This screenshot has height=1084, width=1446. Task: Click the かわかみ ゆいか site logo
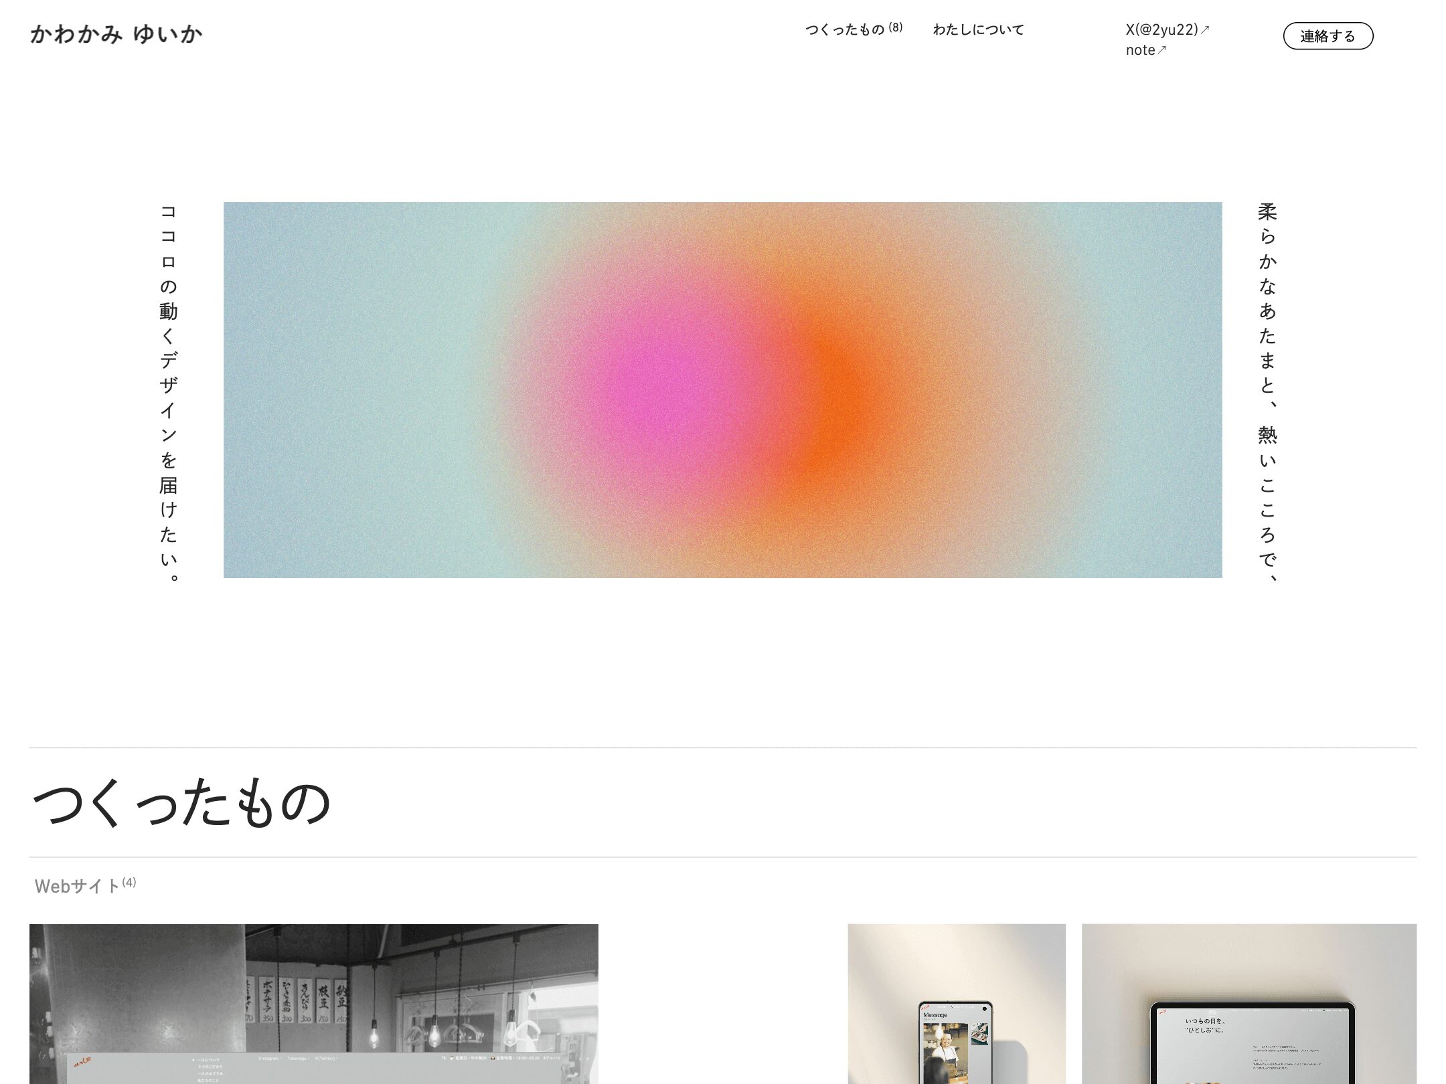[x=116, y=33]
